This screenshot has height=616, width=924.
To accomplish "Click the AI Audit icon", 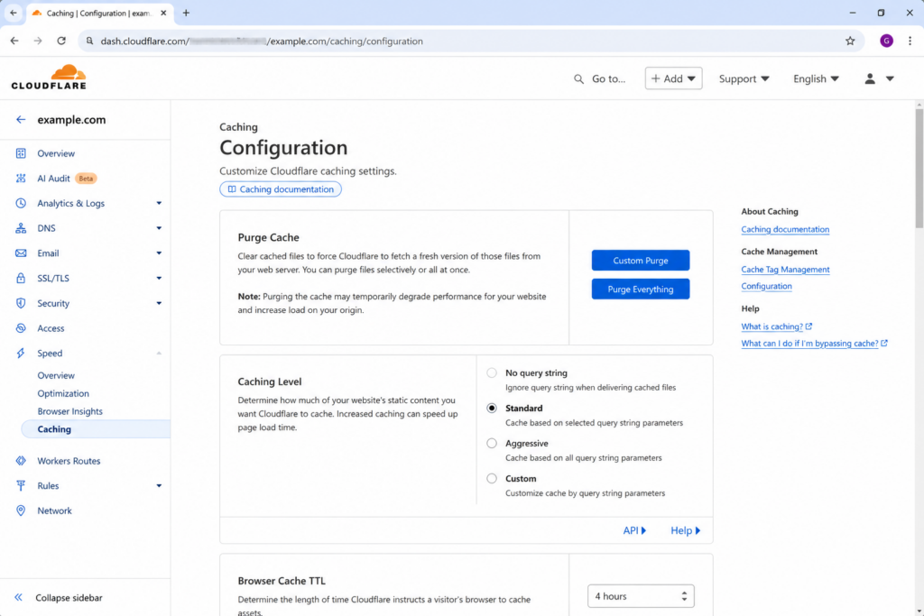I will pyautogui.click(x=21, y=178).
